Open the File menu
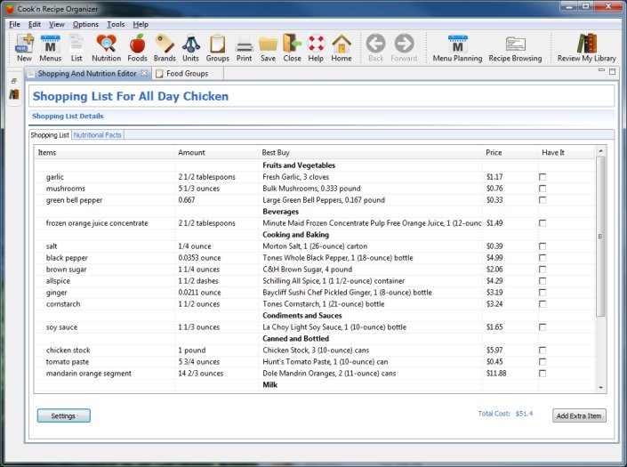 click(14, 24)
